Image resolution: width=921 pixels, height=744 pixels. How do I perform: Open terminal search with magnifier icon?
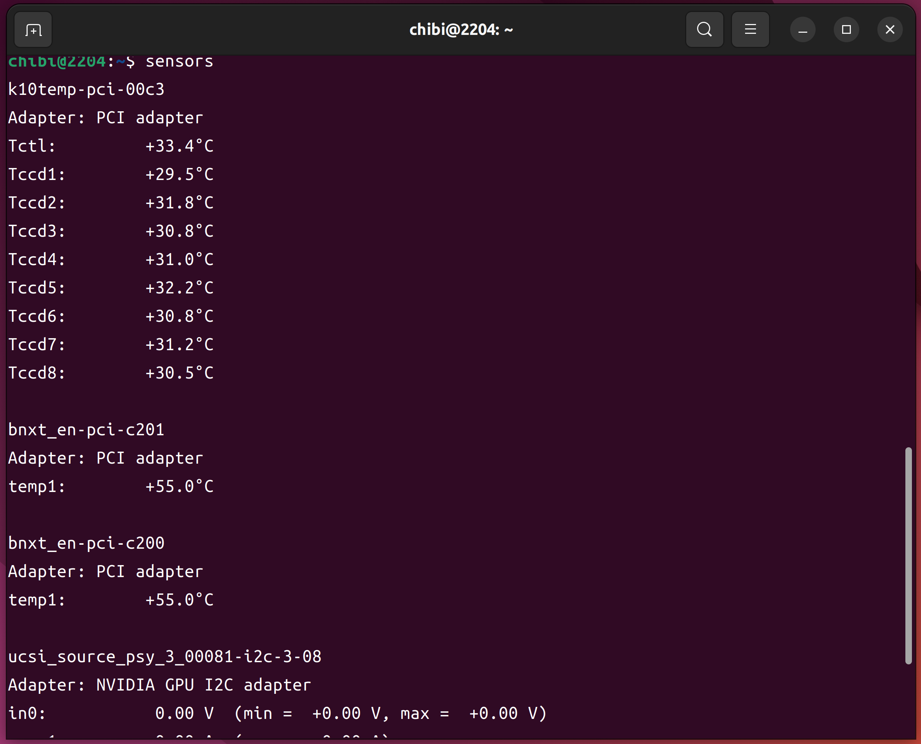point(704,29)
